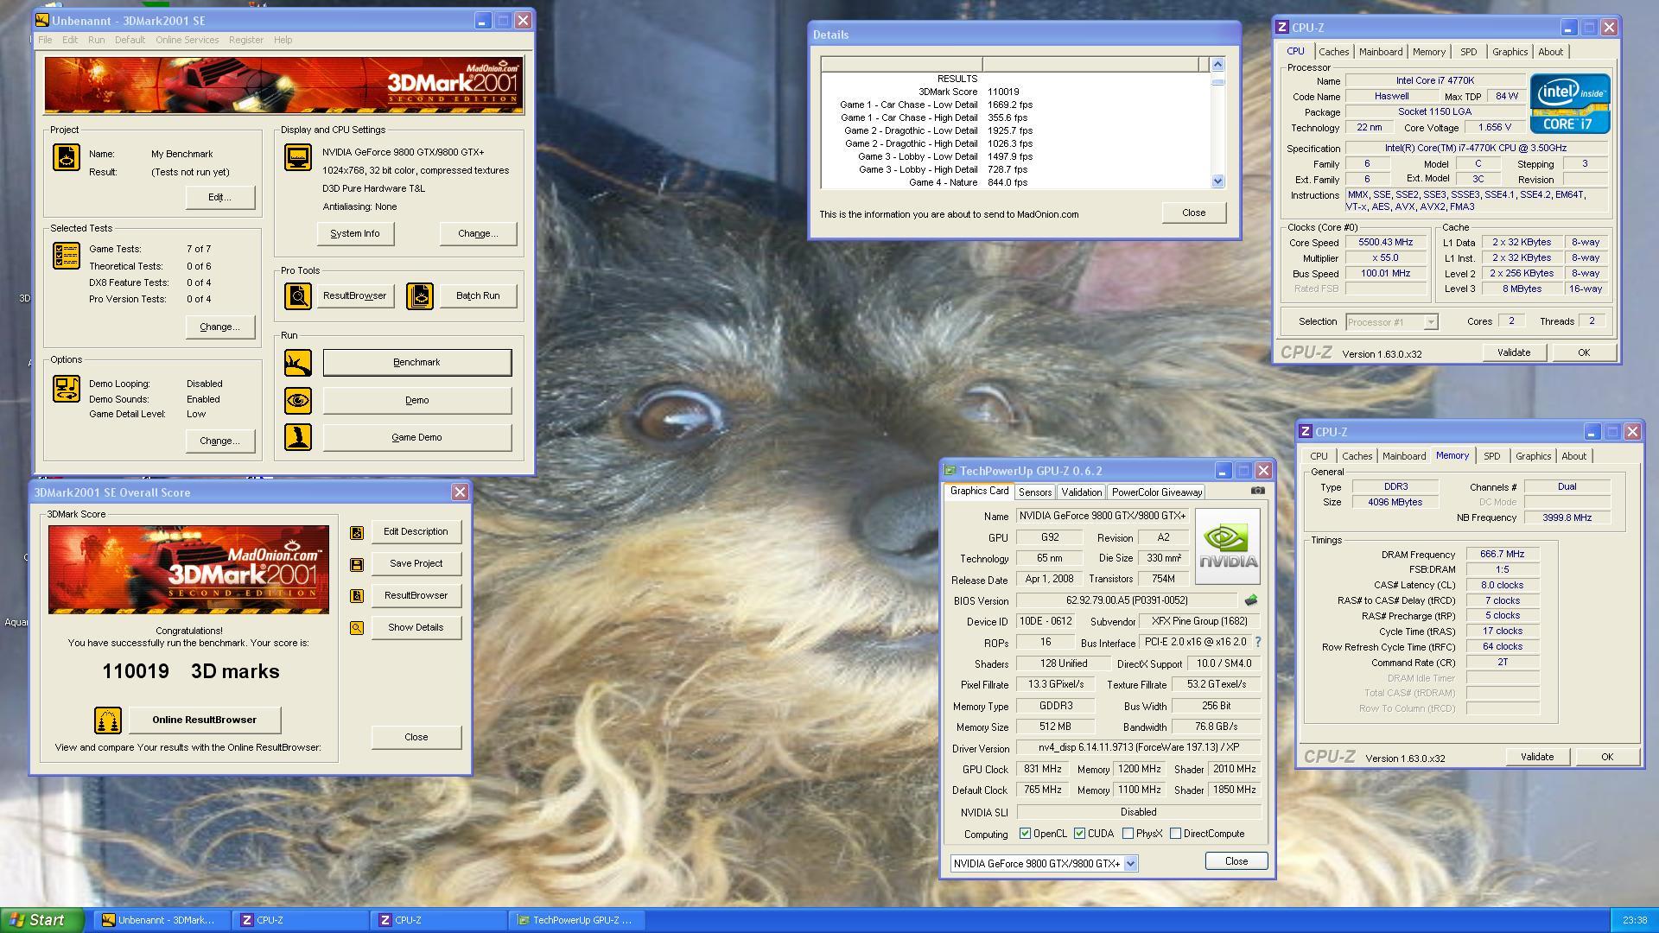Click the System Info button
This screenshot has height=933, width=1659.
pos(354,233)
